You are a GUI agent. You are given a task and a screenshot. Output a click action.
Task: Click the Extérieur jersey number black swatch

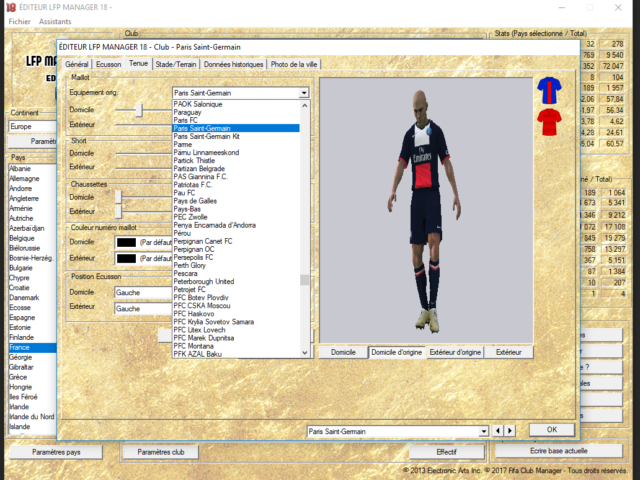pos(126,259)
